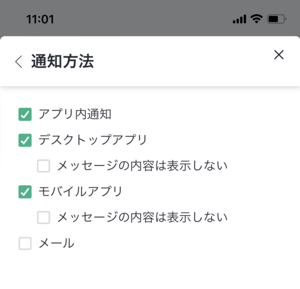Uncheck the アプリ内通知 checkbox
The image size is (300, 289).
[x=25, y=114]
